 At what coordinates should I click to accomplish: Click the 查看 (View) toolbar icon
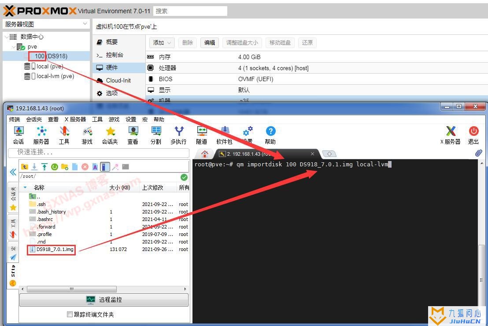[x=133, y=135]
